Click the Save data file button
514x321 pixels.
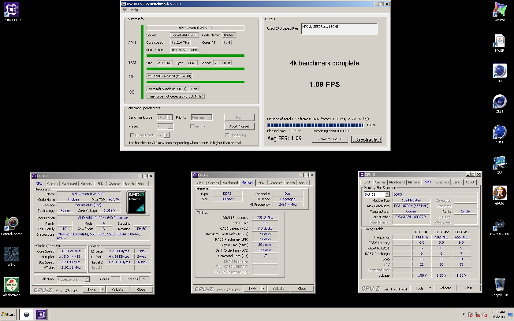(367, 139)
